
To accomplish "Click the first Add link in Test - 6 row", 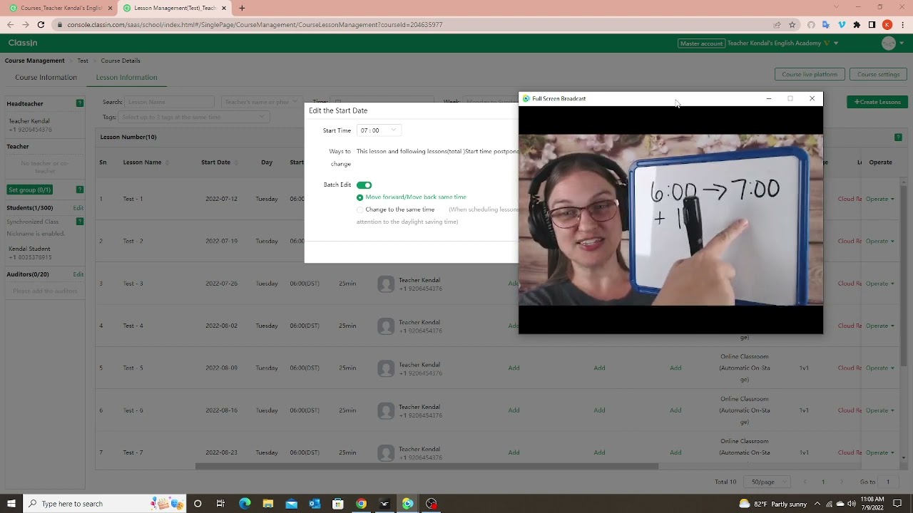I will pos(514,410).
